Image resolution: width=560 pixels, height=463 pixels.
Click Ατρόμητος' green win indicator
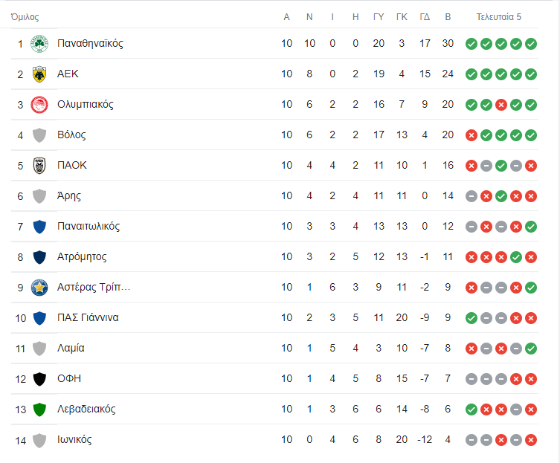click(516, 257)
